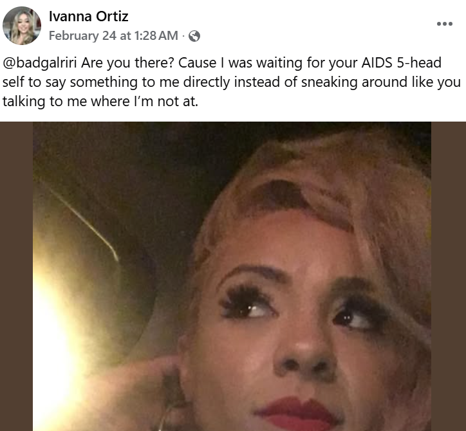Click the photo's left dark brown border

pyautogui.click(x=16, y=277)
